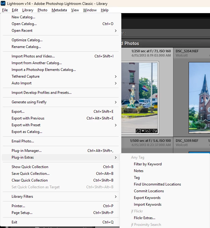Screen dimensions: 210x228
Task: Expand the Auto Import submenu arrow
Action: [x=116, y=83]
